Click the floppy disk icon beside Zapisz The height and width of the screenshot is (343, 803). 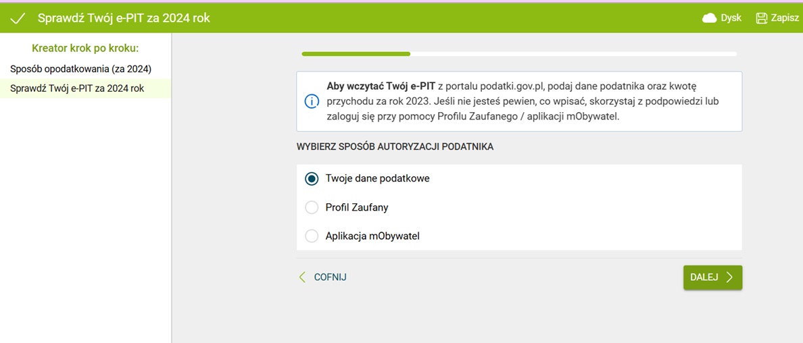click(762, 18)
